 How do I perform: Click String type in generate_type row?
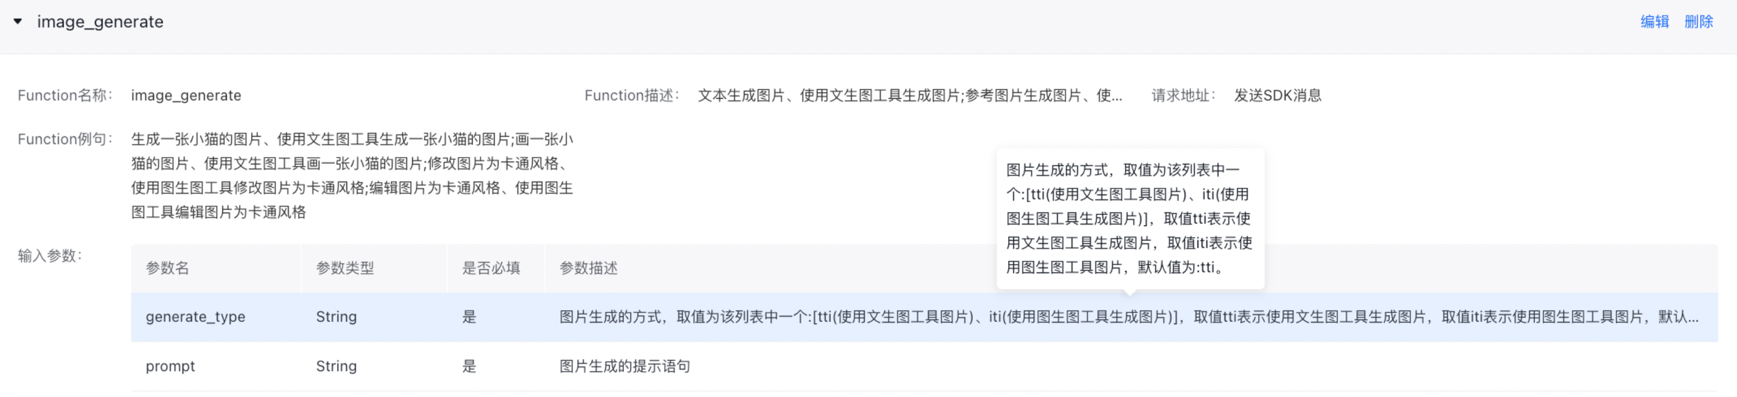coord(336,317)
